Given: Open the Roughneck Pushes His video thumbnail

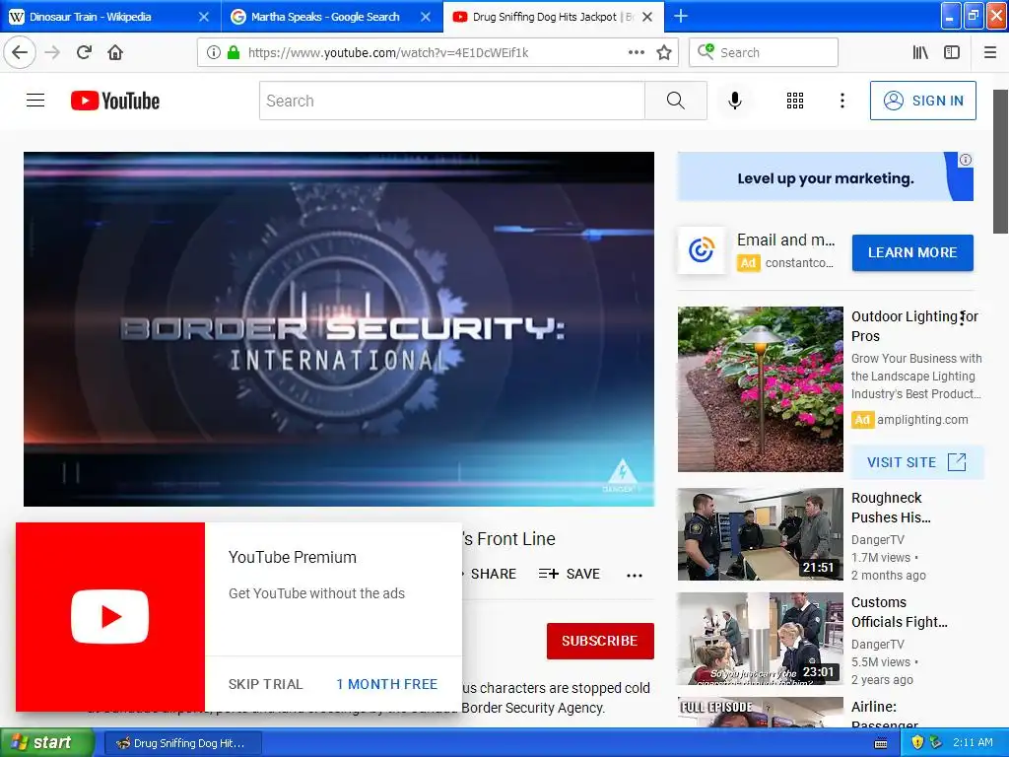Looking at the screenshot, I should 760,533.
